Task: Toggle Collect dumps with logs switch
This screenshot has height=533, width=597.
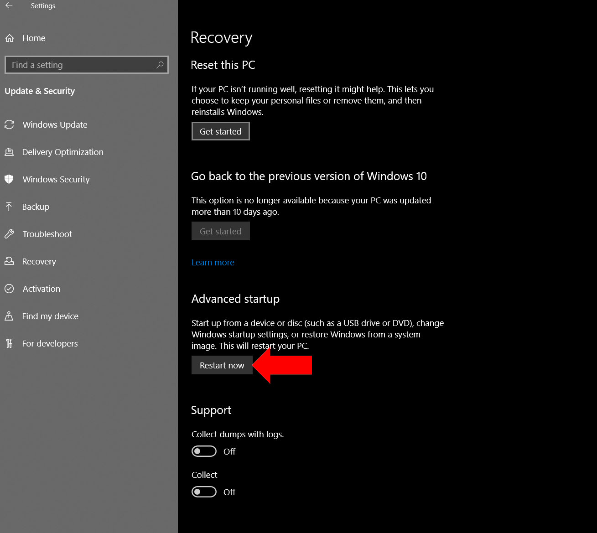Action: click(x=204, y=451)
